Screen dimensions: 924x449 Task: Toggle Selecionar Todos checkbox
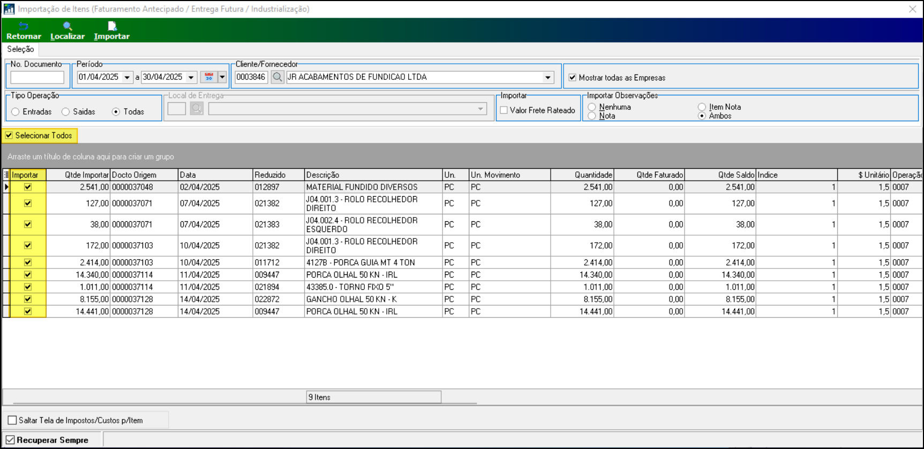[x=9, y=136]
